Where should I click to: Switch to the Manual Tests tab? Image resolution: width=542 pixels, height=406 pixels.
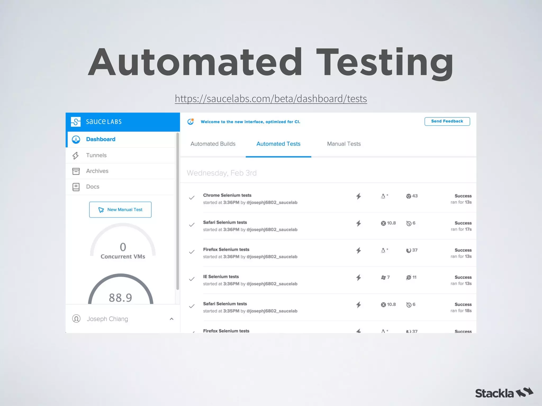[344, 144]
